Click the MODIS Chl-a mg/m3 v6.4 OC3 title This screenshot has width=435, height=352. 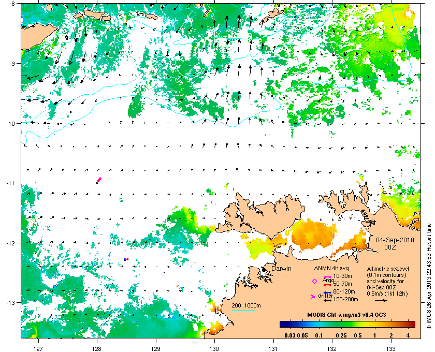coord(346,315)
